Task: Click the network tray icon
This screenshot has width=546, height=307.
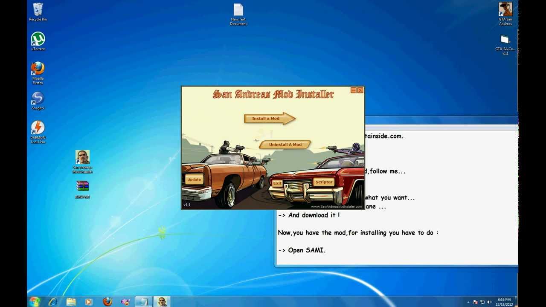Action: click(482, 302)
